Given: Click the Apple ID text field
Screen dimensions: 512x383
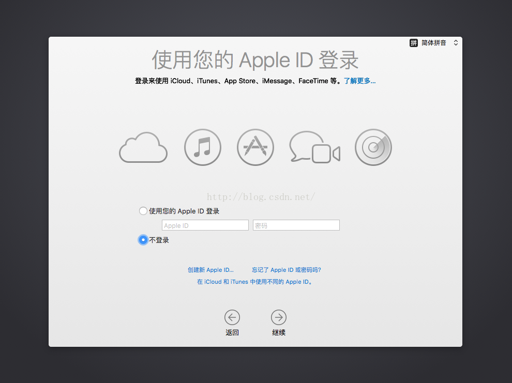Looking at the screenshot, I should 205,225.
